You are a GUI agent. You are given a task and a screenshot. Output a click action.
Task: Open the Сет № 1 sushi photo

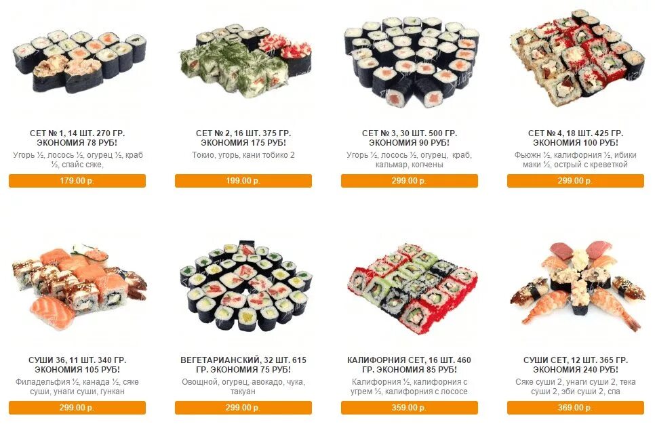(80, 62)
